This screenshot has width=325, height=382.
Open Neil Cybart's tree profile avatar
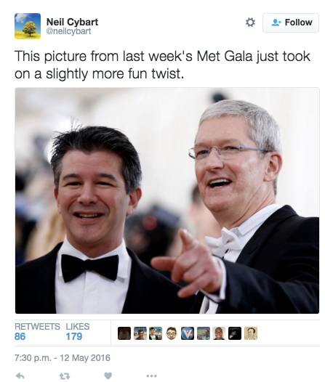(x=28, y=26)
